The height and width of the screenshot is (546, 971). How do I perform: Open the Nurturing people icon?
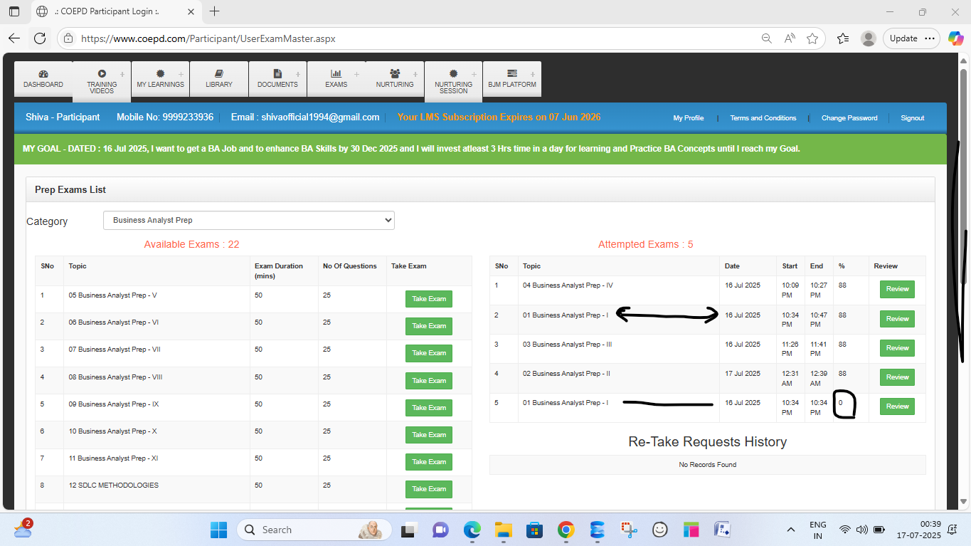coord(395,73)
